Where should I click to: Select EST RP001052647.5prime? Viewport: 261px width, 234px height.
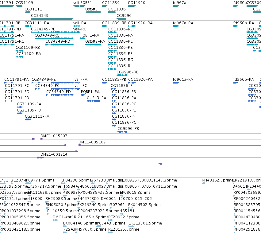point(20,205)
